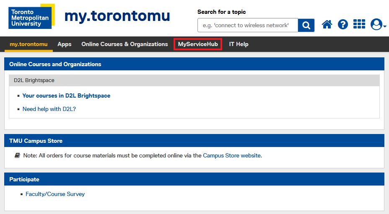Open the user profile account menu

click(x=378, y=25)
